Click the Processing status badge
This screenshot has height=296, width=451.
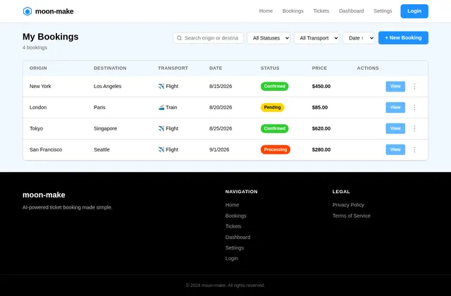coord(276,149)
